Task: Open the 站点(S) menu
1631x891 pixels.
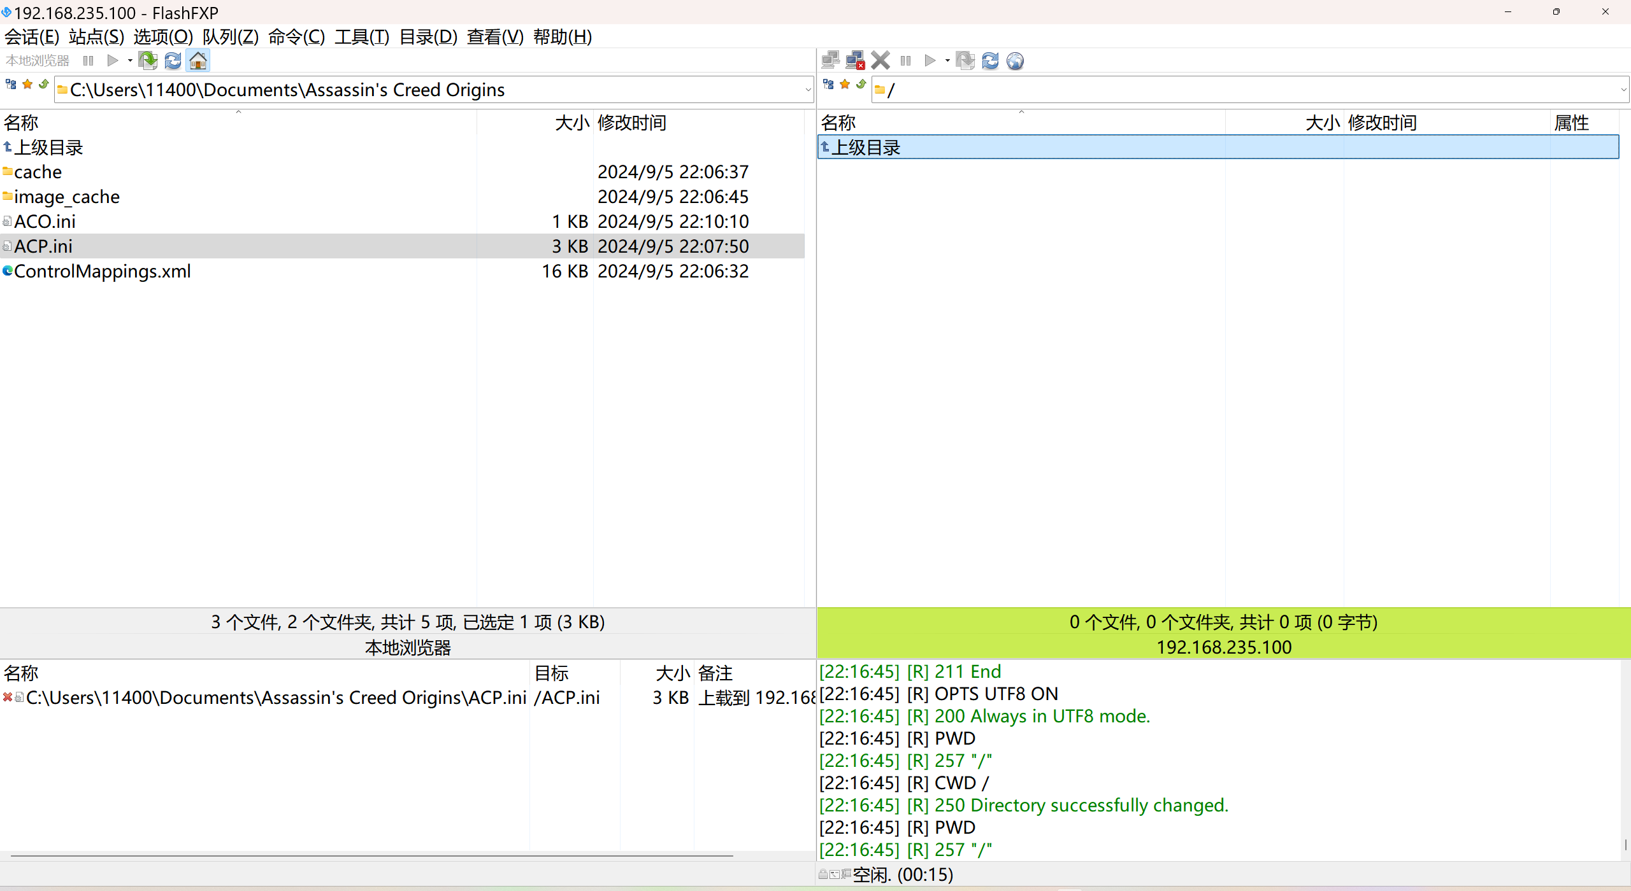Action: click(x=96, y=36)
